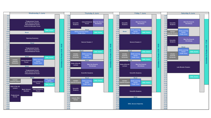This screenshot has height=118, width=211.
Task: Select Friday's State-of-the-Art Lecture block
Action: coord(124,65)
